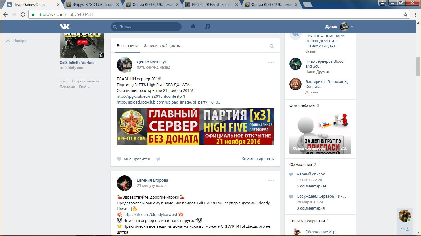Open Денис Музычук's profile name link

pos(152,62)
